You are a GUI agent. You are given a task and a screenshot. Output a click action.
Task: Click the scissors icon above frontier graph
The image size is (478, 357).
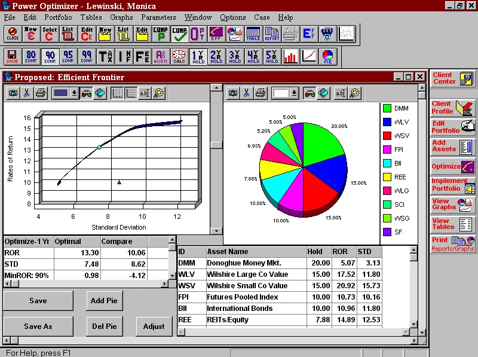26,93
